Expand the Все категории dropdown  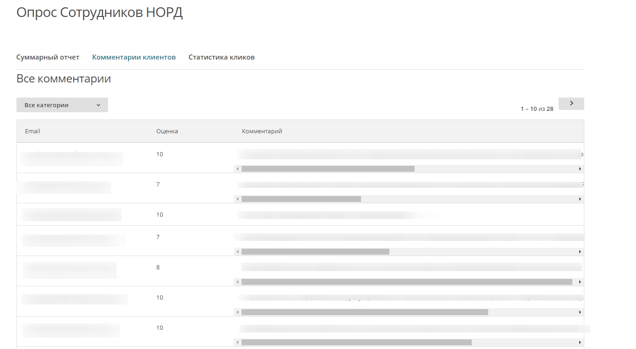point(62,105)
